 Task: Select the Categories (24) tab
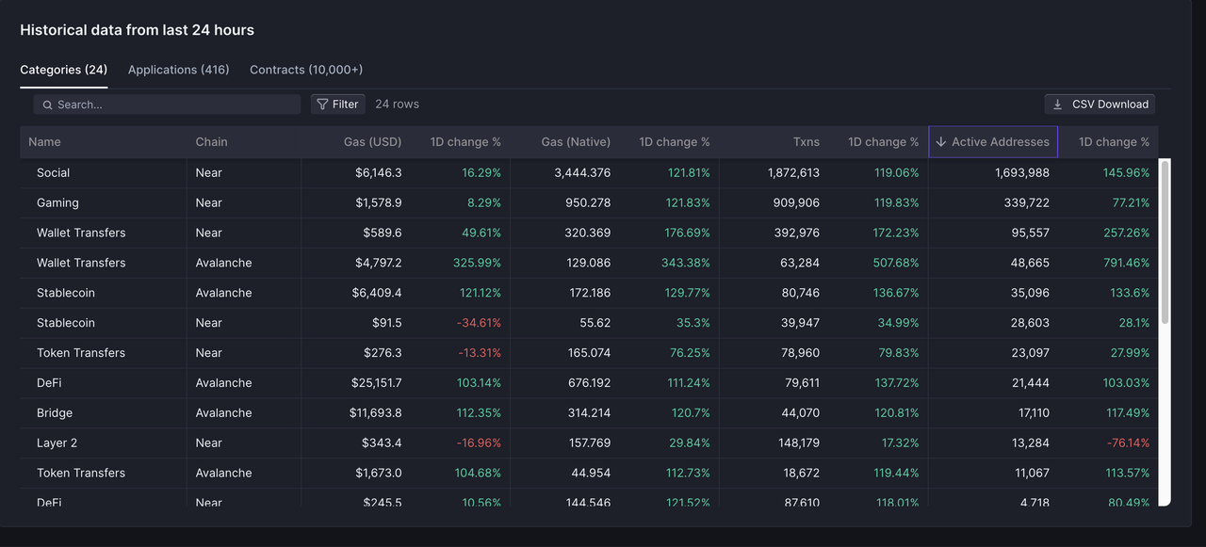coord(63,70)
